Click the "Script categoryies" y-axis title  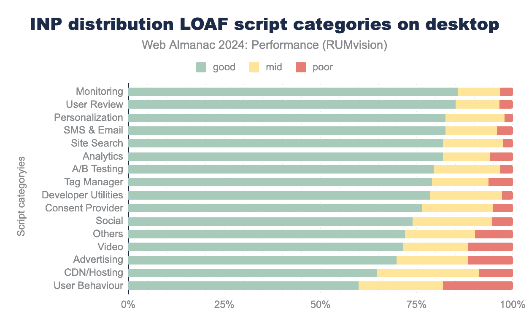[22, 197]
